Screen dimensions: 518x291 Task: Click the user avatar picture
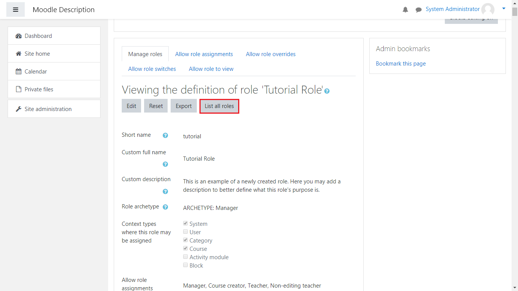click(488, 9)
